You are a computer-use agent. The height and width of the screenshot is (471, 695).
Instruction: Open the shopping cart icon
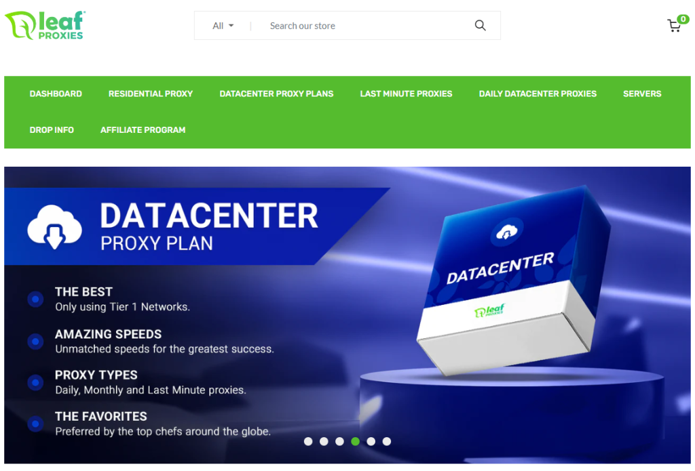coord(674,26)
